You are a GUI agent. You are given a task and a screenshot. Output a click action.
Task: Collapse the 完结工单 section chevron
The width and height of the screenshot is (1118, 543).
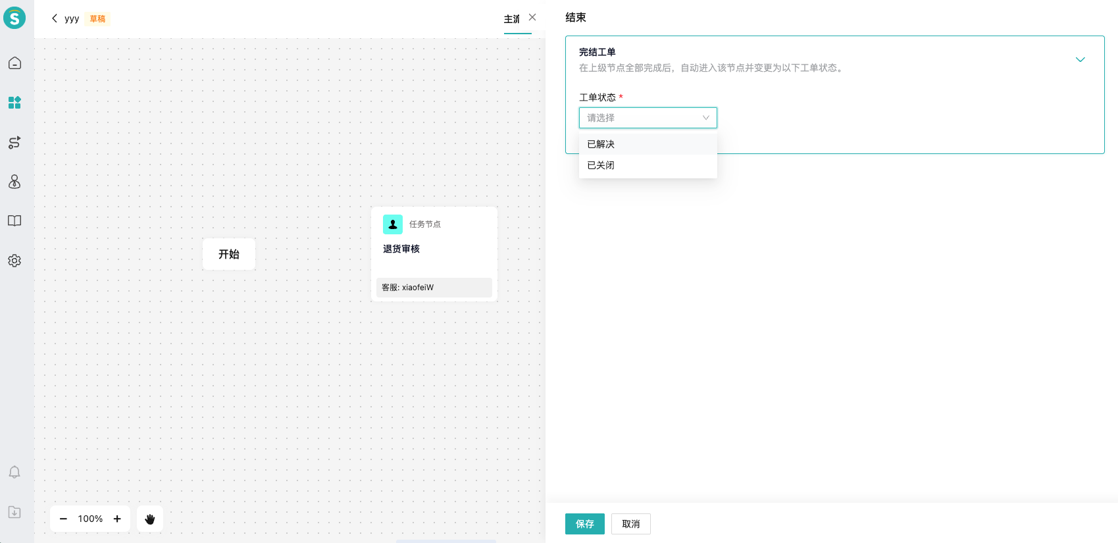(x=1080, y=60)
